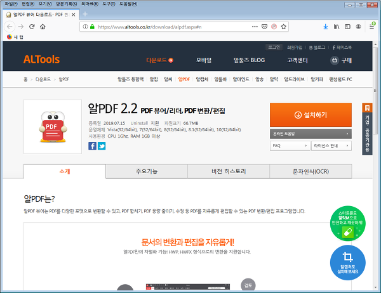Screen dimensions: 381x293
Task: Select 알툴즈 통합팩 in product submenu
Action: (x=130, y=79)
